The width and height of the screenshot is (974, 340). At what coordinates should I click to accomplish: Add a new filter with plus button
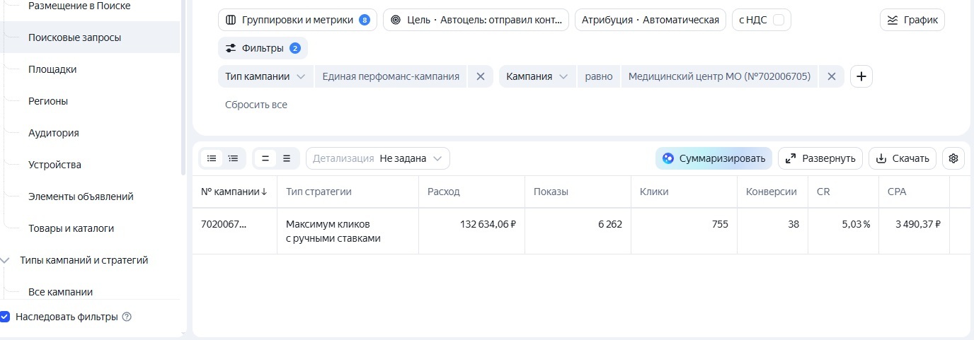[x=861, y=76]
